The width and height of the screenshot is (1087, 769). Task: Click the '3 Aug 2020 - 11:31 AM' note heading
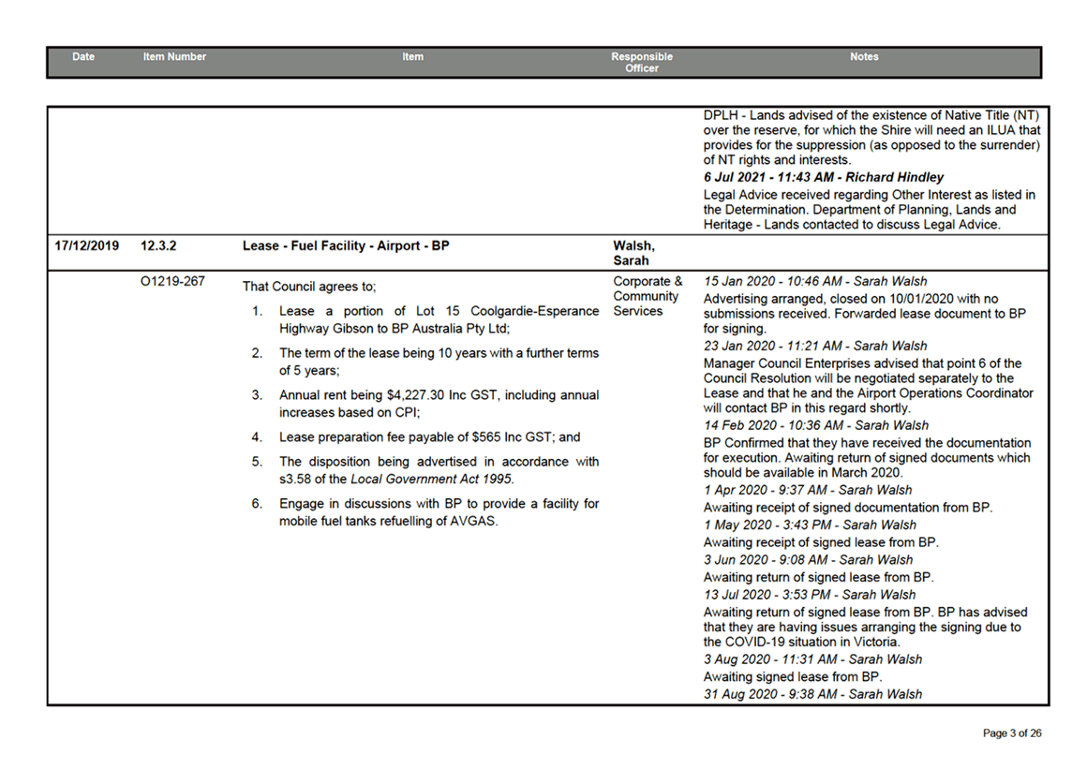(812, 659)
